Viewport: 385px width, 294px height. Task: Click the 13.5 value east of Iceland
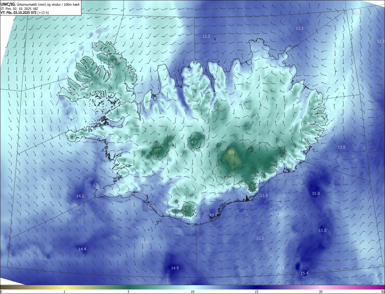point(341,147)
